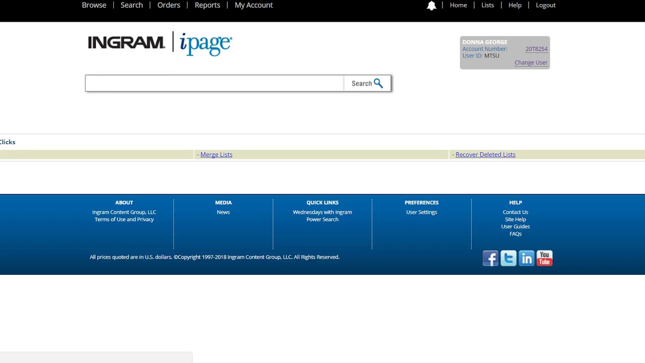
Task: Click the PREFERENCES footer heading
Action: pyautogui.click(x=422, y=203)
